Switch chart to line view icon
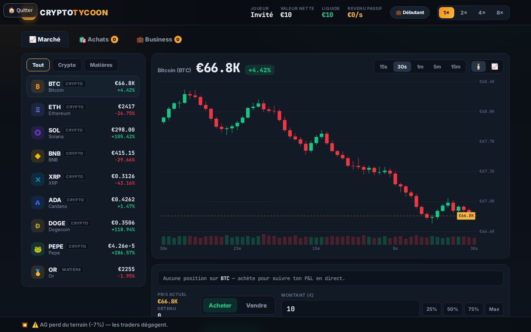531x332 pixels. click(x=494, y=66)
